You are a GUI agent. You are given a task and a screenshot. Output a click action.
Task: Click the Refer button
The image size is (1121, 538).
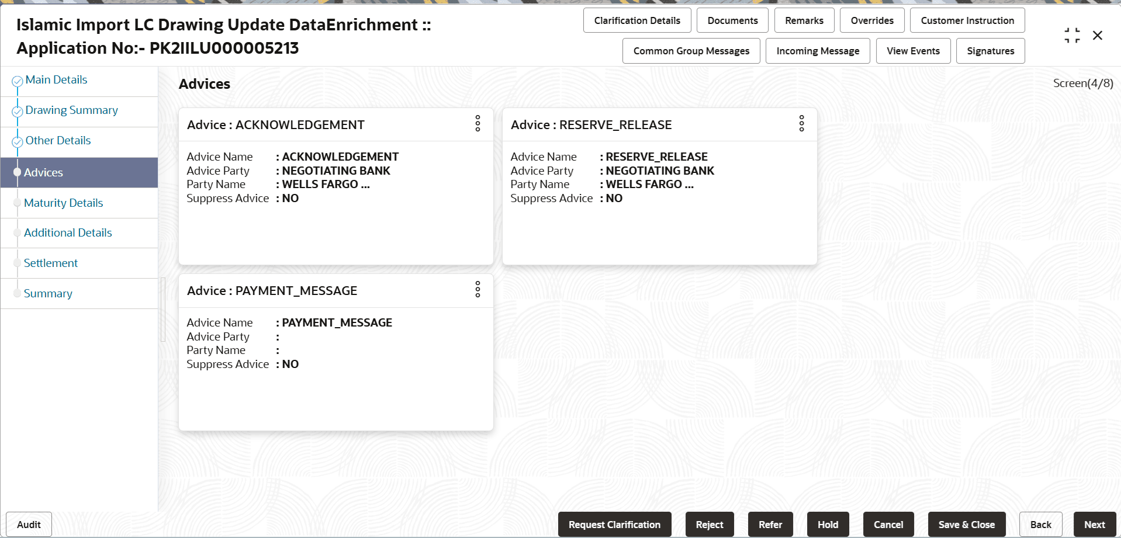(770, 525)
